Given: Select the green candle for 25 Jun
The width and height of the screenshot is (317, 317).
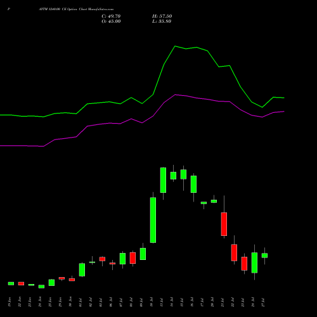Looking at the screenshot, I should coord(51,283).
